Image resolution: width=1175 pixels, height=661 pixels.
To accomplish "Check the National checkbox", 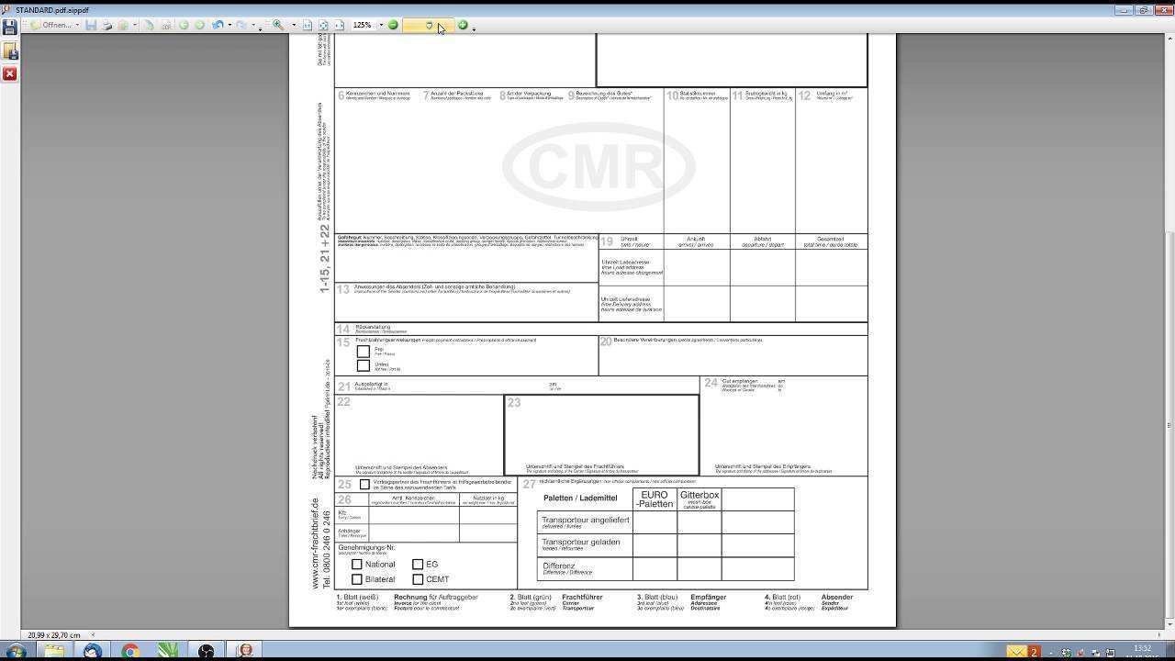I will point(357,565).
